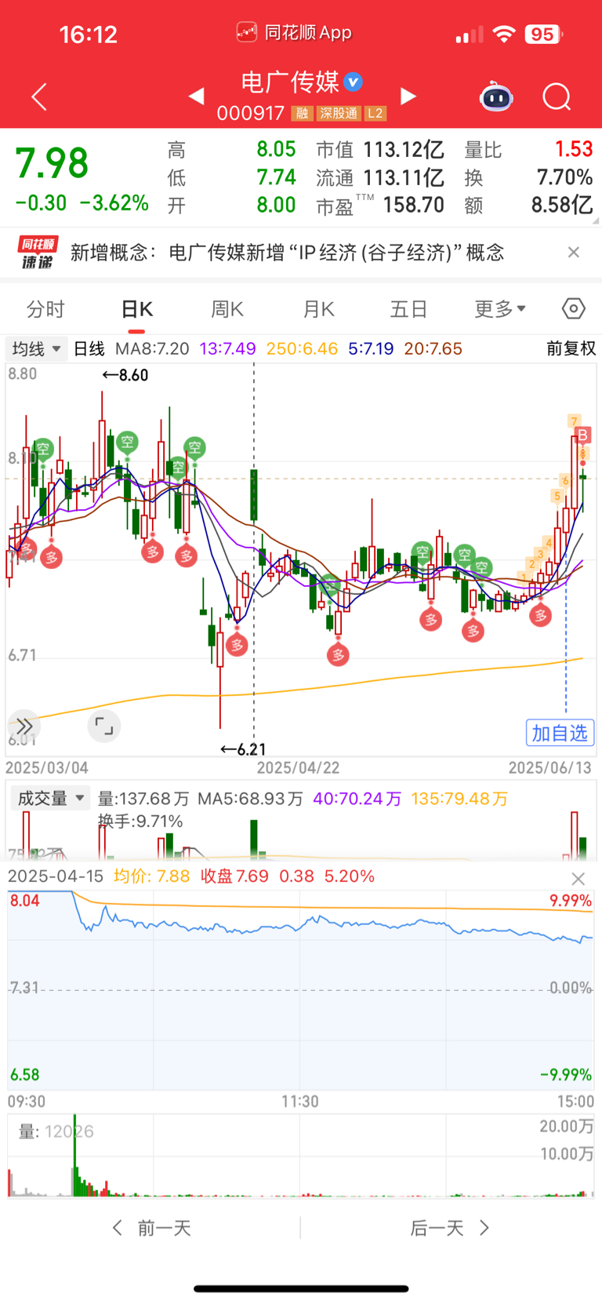Tap the 6.21 low price label

click(x=243, y=749)
